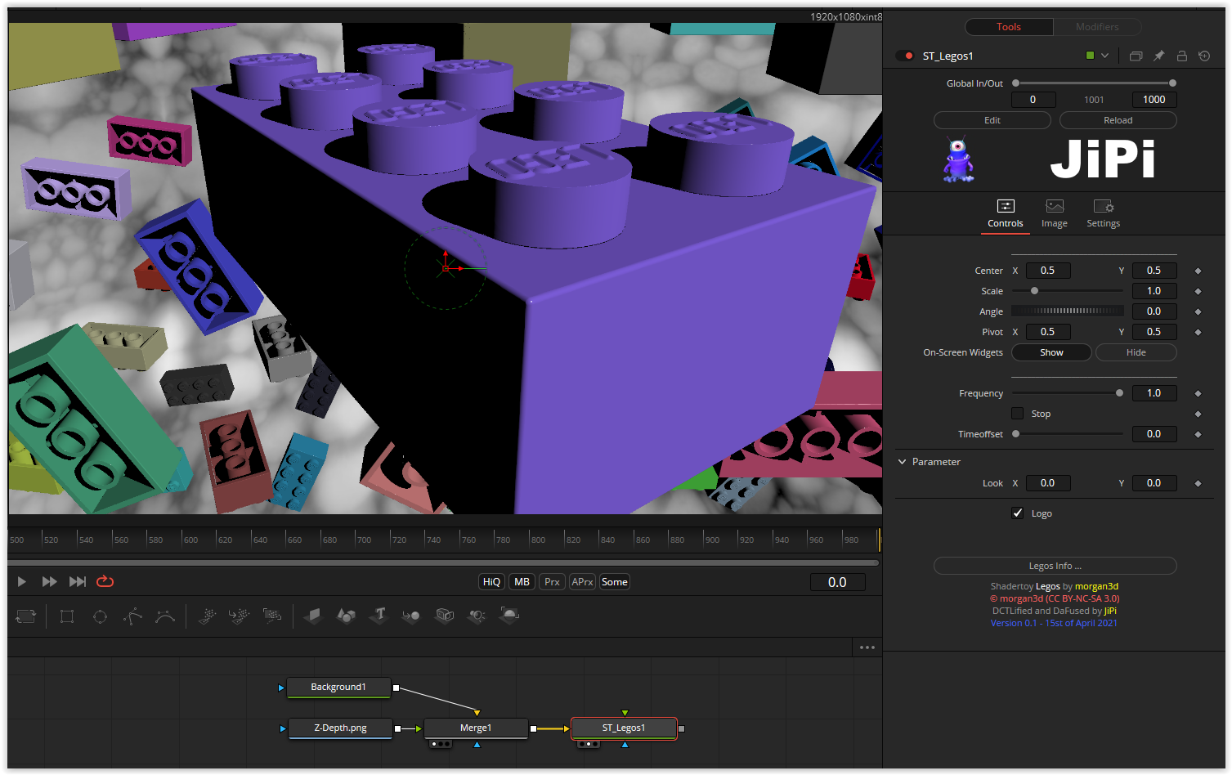Screen dimensions: 1232x775
Task: Click the Timeoffset slider handle
Action: (1016, 434)
